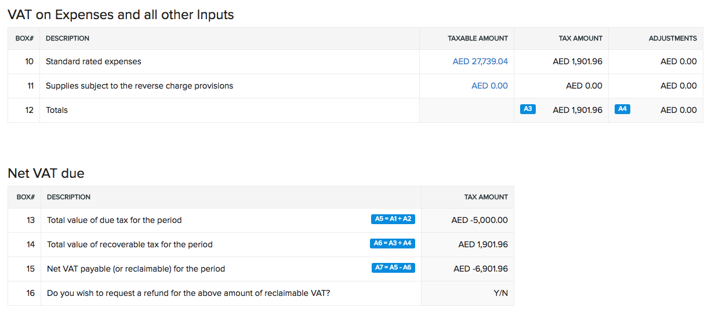Select the Y/N refund request option

pos(500,293)
